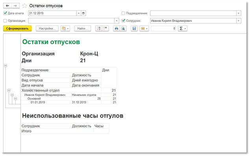Viewport: 250px width, 156px height.
Task: Select the 01.01.2019 start date cell
Action: (x=46, y=102)
